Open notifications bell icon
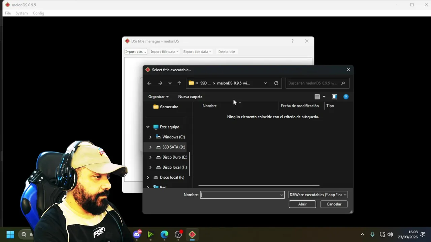This screenshot has width=431, height=242. (423, 235)
